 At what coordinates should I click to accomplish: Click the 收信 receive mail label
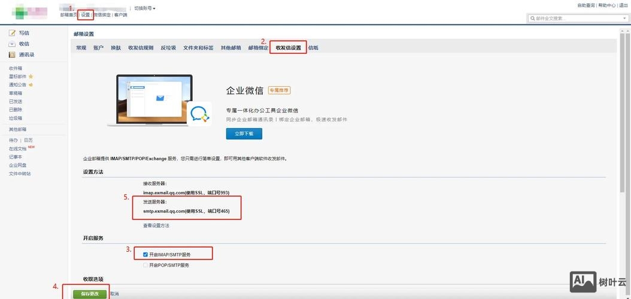point(24,44)
